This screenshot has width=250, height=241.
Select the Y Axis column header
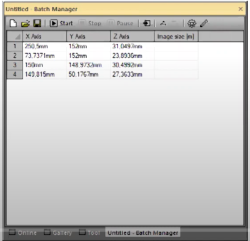point(88,36)
